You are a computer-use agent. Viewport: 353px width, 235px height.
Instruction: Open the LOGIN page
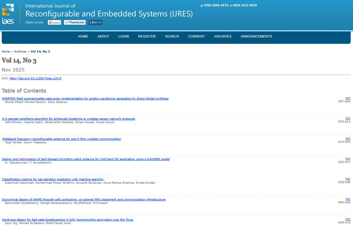point(123,36)
